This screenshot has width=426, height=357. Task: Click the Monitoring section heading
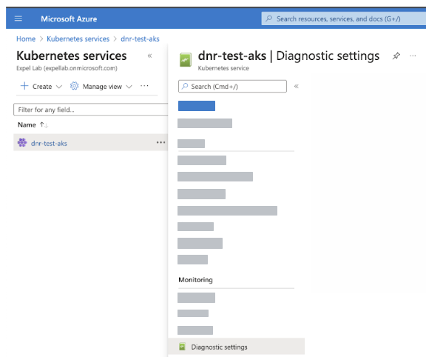(x=195, y=280)
